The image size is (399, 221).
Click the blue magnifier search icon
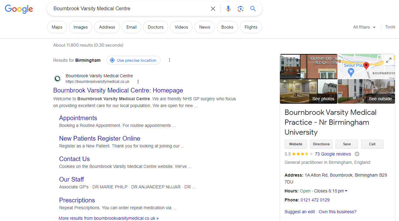253,9
